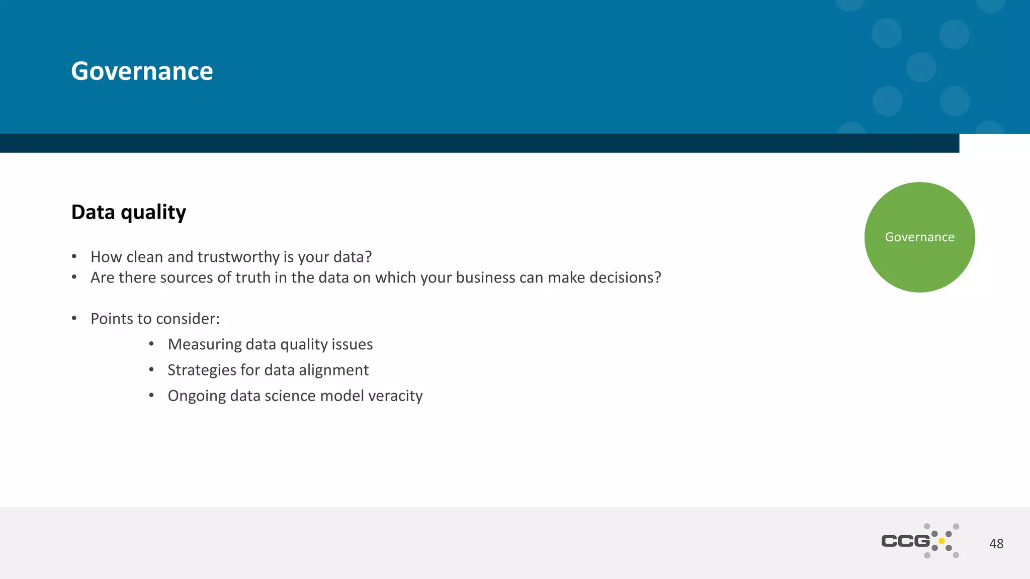Click 'How clean and trustworthy is your data?'
Image resolution: width=1030 pixels, height=579 pixels.
pos(231,257)
